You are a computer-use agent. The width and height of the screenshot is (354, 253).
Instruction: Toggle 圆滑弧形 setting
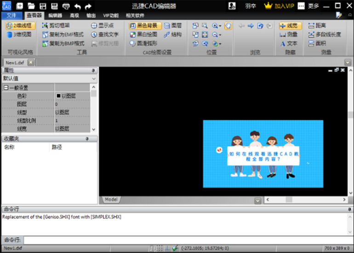[143, 43]
